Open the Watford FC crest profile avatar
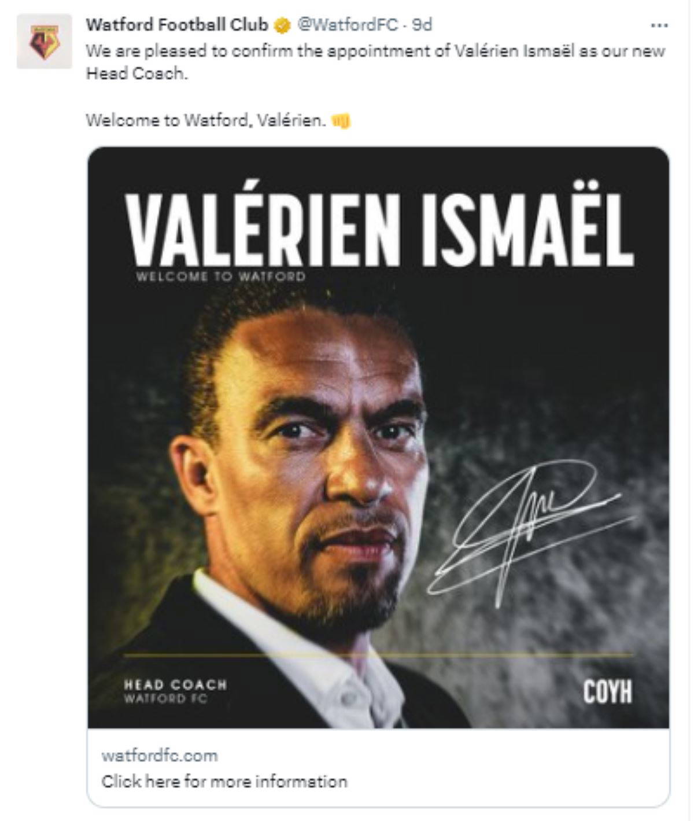The width and height of the screenshot is (694, 821). [x=44, y=42]
